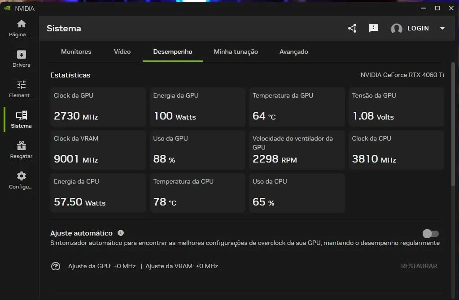Open the Avançado tab

pyautogui.click(x=293, y=51)
